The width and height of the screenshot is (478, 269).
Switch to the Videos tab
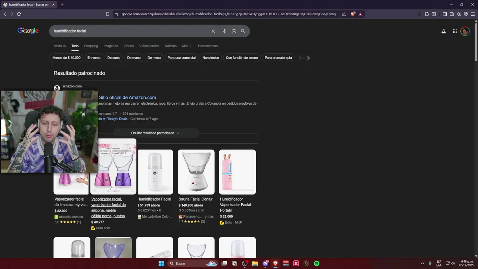(x=128, y=46)
